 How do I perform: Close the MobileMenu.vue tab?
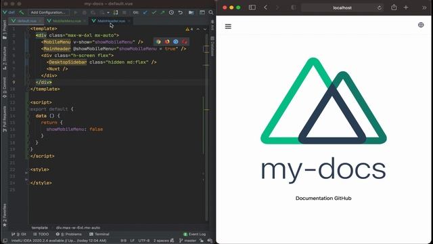coord(85,21)
